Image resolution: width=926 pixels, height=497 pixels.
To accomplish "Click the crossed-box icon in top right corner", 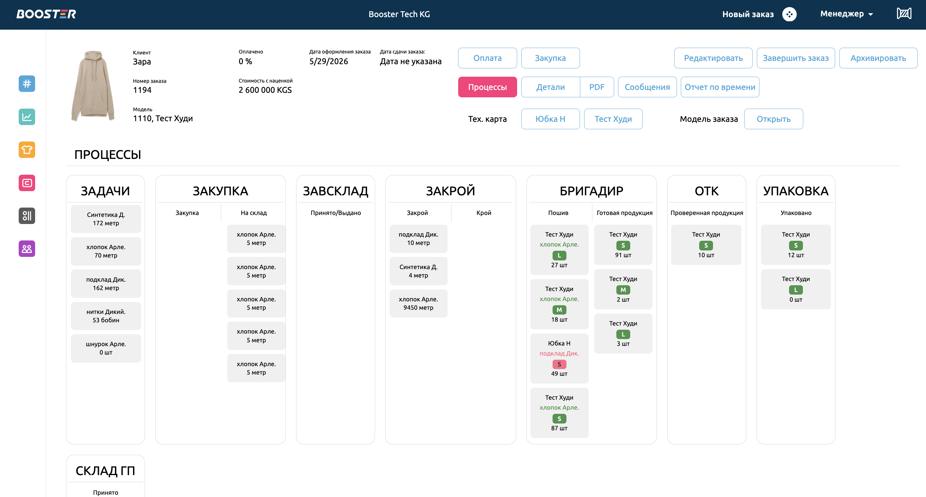I will (x=904, y=14).
